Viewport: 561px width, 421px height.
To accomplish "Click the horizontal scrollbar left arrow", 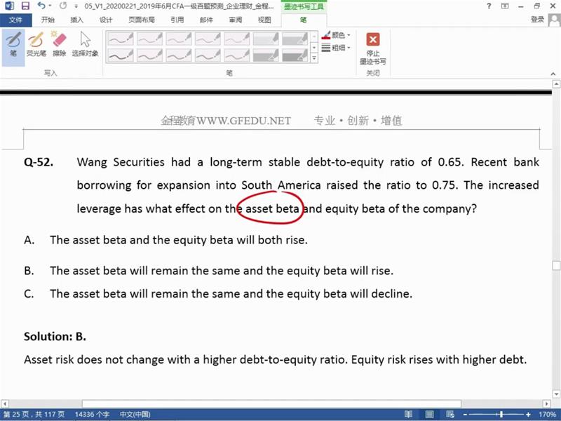I will point(4,403).
